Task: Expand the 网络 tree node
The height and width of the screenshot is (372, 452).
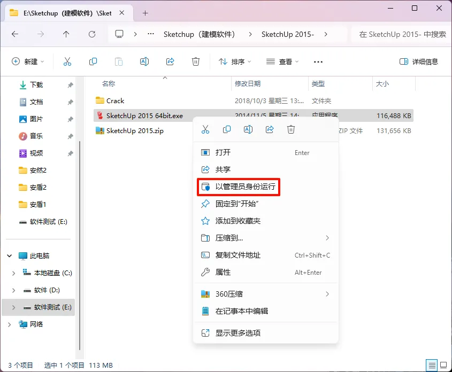Action: click(9, 324)
